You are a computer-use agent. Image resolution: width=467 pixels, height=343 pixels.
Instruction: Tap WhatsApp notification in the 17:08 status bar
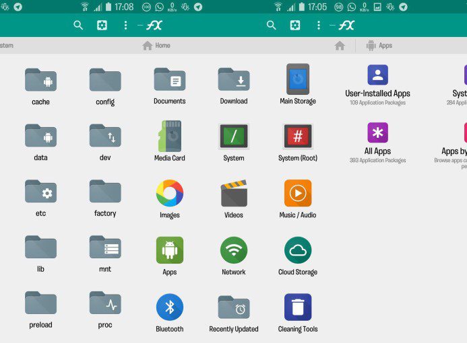point(159,7)
